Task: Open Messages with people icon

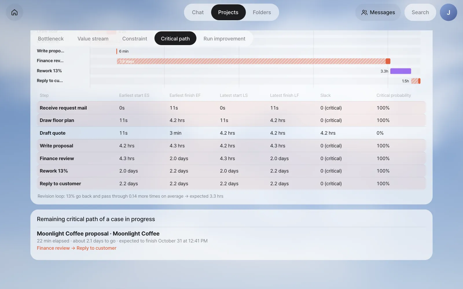Action: coord(378,12)
